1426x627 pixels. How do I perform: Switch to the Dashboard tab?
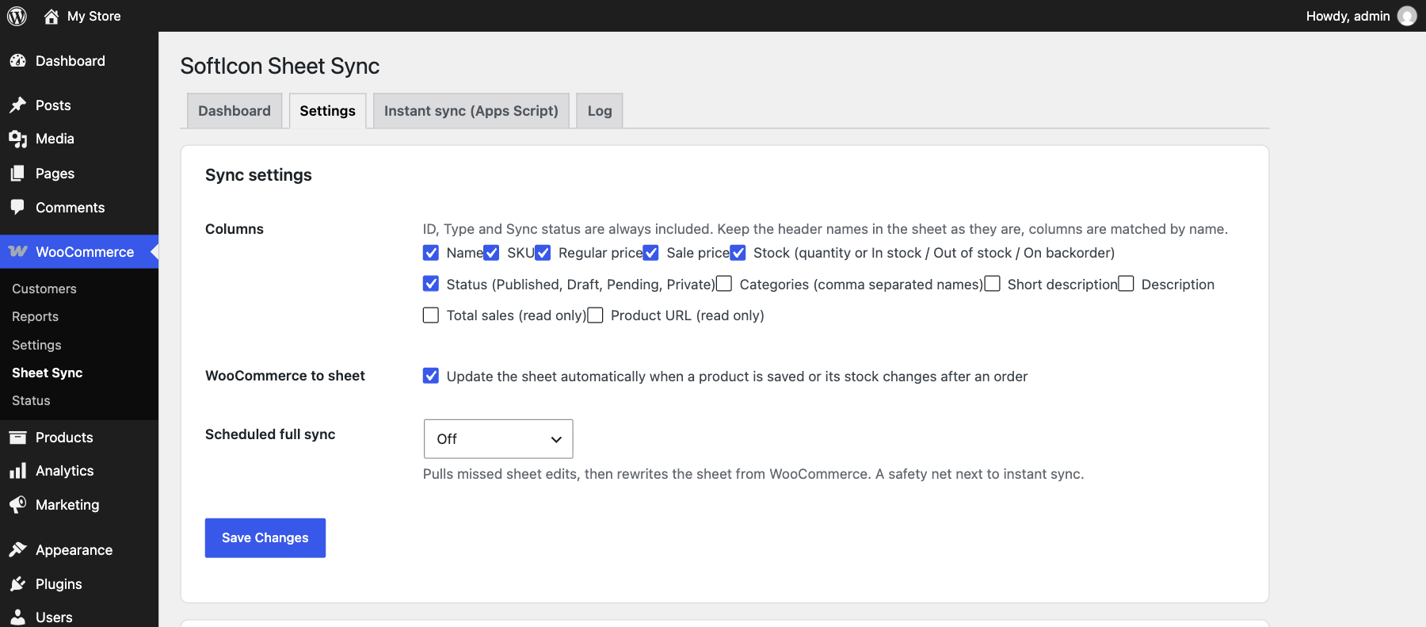234,111
